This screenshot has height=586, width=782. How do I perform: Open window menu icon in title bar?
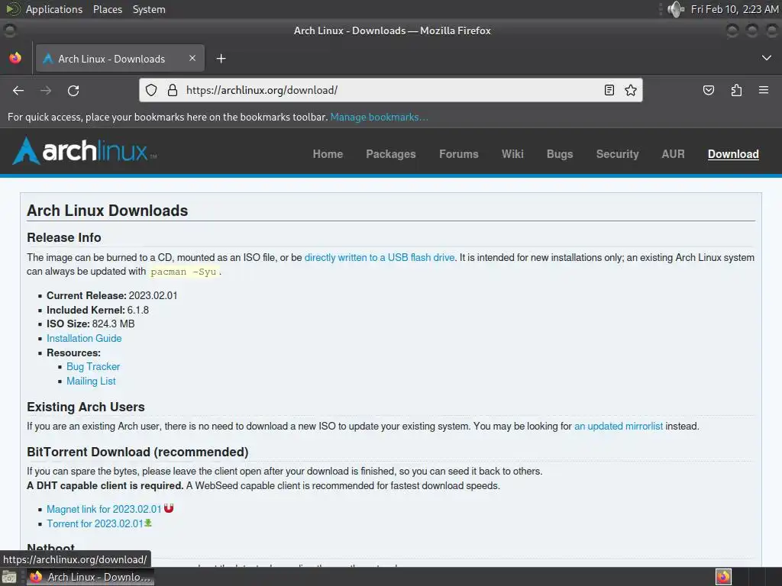coord(9,31)
